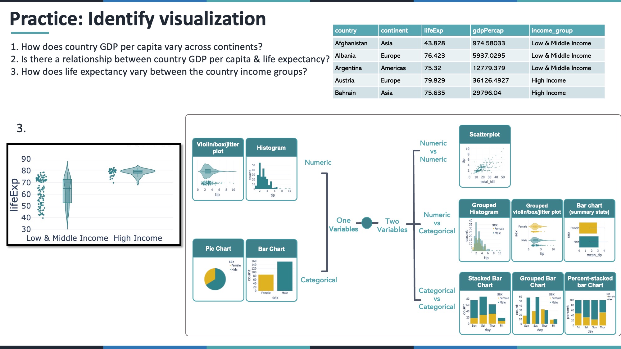Viewport: 621px width, 349px height.
Task: Click the Numeric label under One Variables
Action: pos(318,162)
